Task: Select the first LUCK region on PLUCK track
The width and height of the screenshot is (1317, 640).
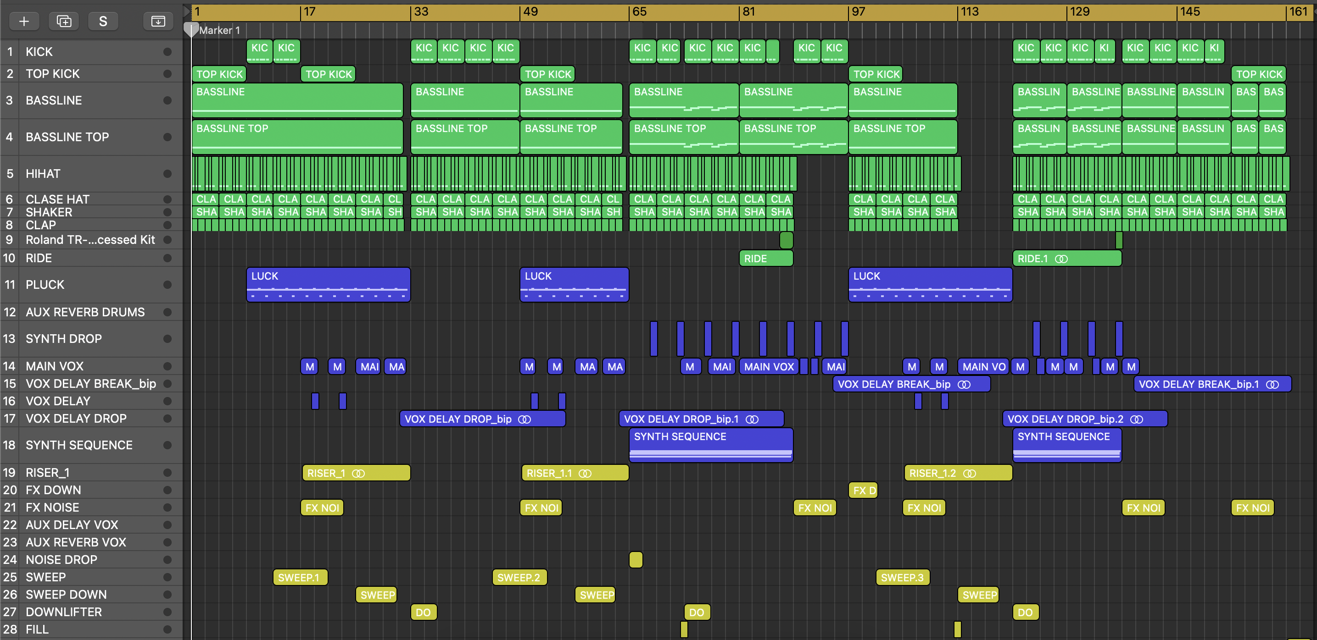Action: (x=328, y=285)
